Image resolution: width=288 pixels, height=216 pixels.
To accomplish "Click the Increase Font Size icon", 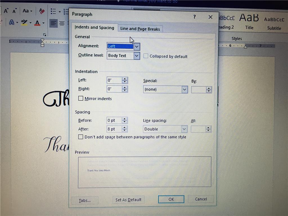I will pos(6,11).
